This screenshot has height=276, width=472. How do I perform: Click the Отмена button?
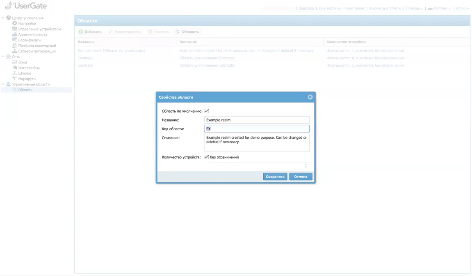(301, 176)
